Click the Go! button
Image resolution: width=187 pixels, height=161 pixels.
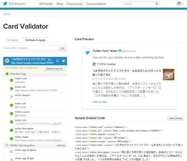click(62, 48)
